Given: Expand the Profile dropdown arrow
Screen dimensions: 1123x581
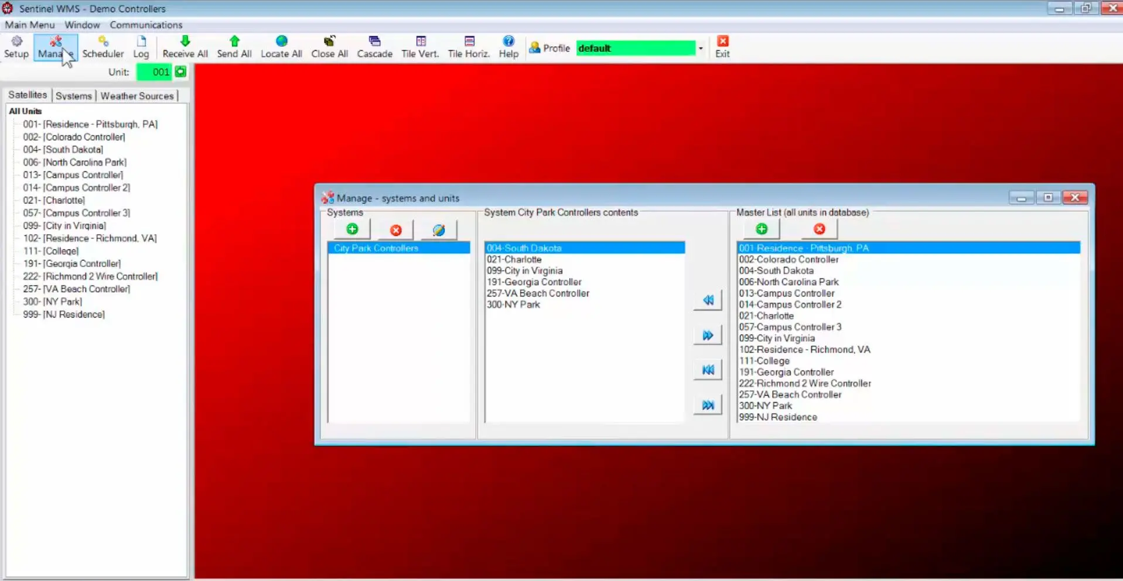Looking at the screenshot, I should coord(701,49).
